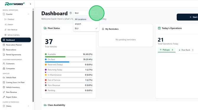Image resolution: width=198 pixels, height=110 pixels.
Task: Click the Returning Today progress bar
Action: 69,72
